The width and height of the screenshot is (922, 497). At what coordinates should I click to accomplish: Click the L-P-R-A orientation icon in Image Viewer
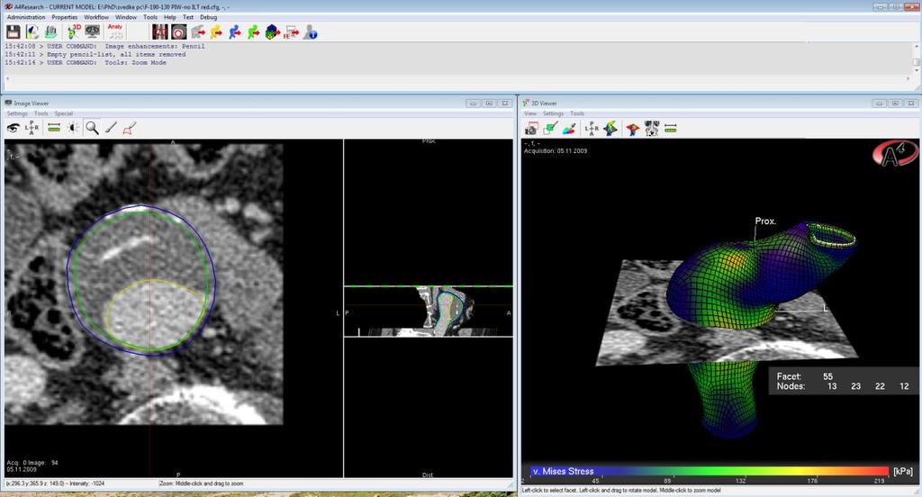click(x=32, y=128)
